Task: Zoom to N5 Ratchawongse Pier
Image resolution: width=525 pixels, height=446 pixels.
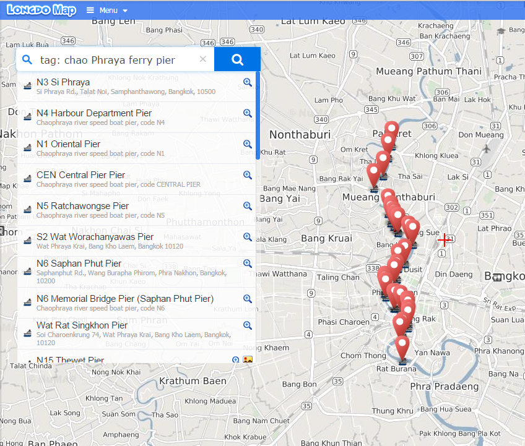Action: click(248, 206)
